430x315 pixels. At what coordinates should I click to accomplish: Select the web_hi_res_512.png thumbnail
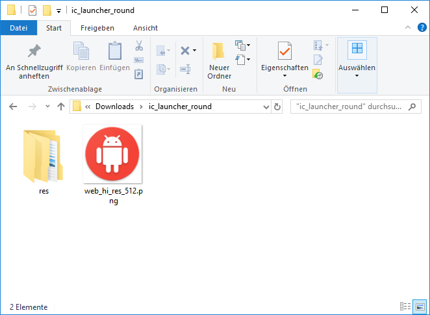(x=112, y=155)
